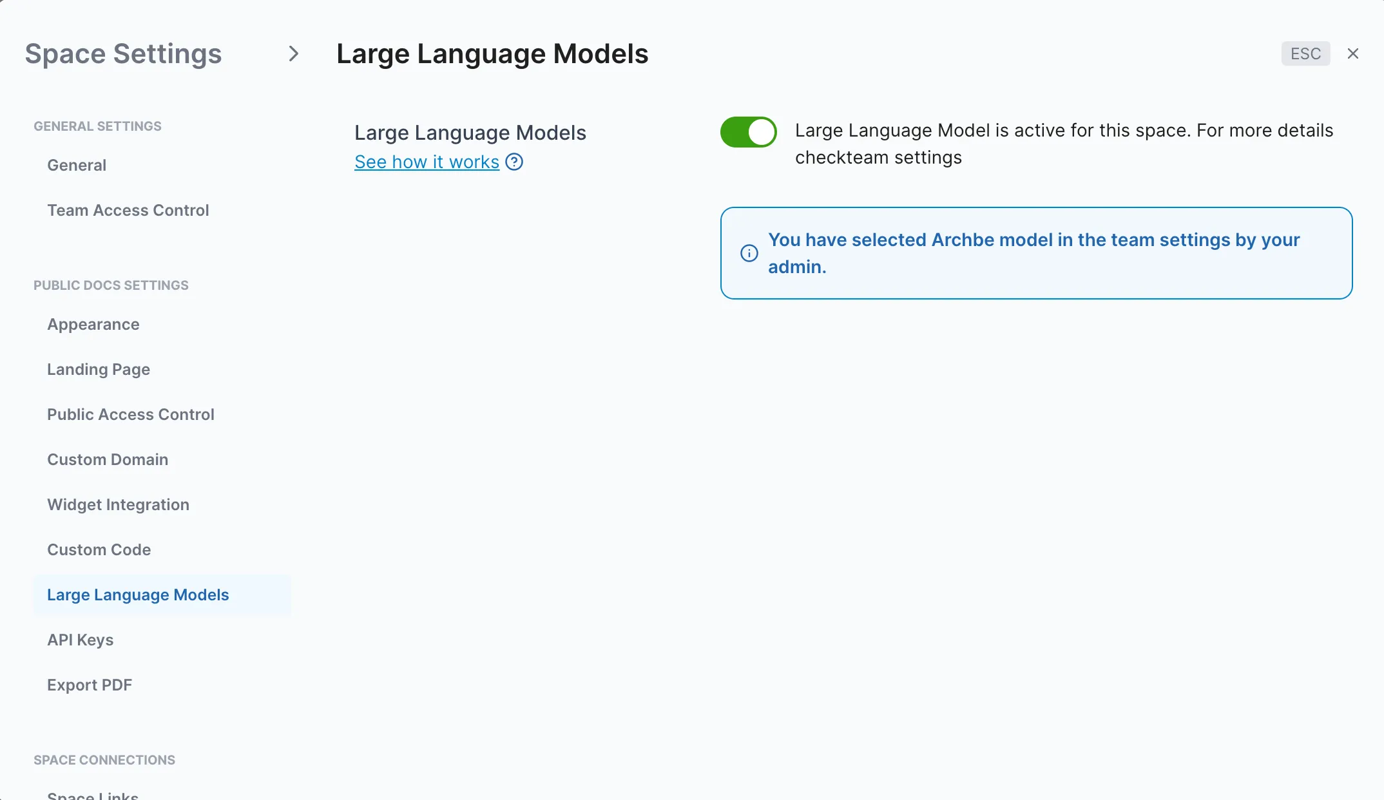Open API Keys settings
The image size is (1384, 800).
(80, 640)
